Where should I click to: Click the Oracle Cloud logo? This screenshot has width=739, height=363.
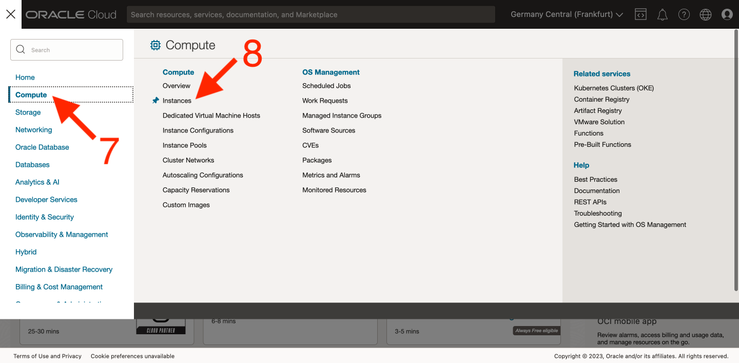[71, 14]
